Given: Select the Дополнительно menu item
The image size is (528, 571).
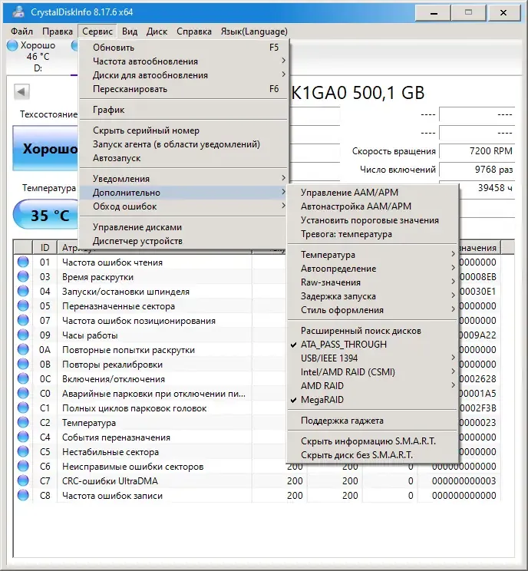Looking at the screenshot, I should click(183, 193).
